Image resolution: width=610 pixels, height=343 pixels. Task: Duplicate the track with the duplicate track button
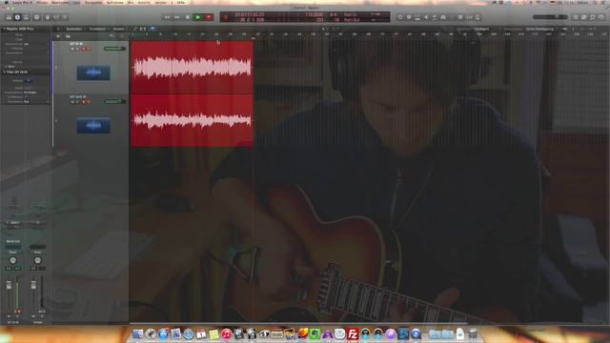[x=68, y=36]
